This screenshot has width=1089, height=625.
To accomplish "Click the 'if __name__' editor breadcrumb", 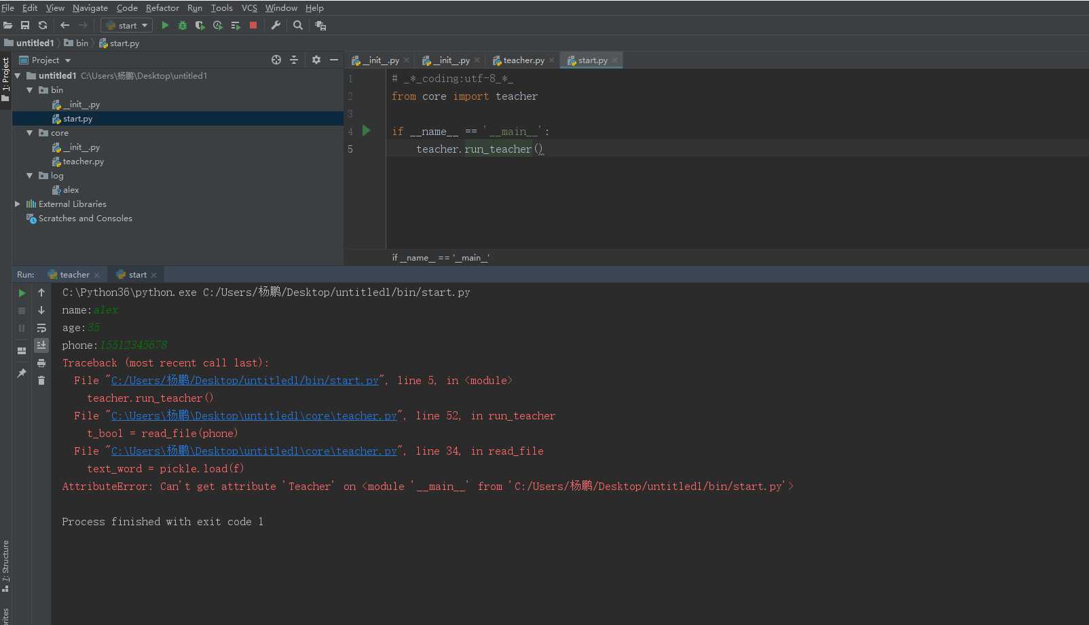I will pos(441,258).
